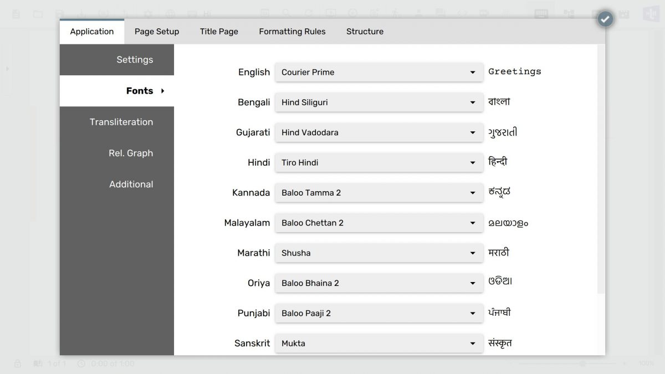The width and height of the screenshot is (665, 374).
Task: Open the Formatting Rules tab
Action: click(x=292, y=32)
